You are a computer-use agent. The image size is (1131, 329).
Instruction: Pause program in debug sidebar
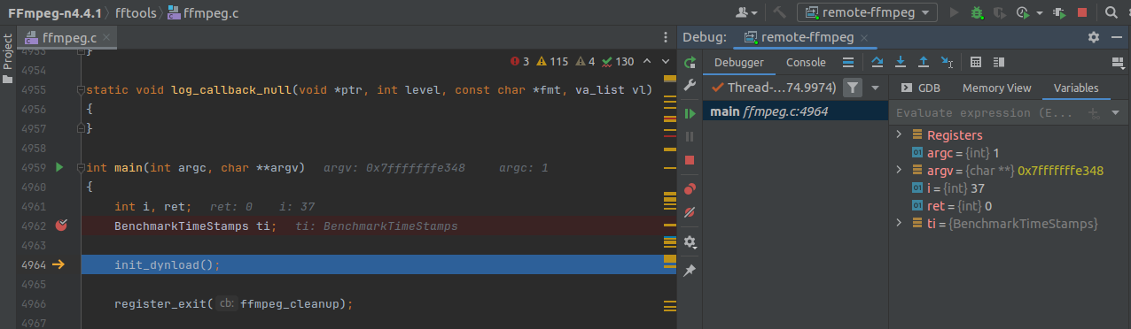[690, 137]
